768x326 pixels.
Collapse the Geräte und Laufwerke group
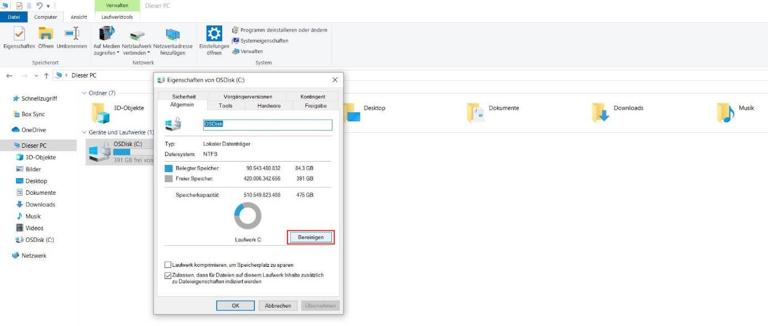(84, 132)
